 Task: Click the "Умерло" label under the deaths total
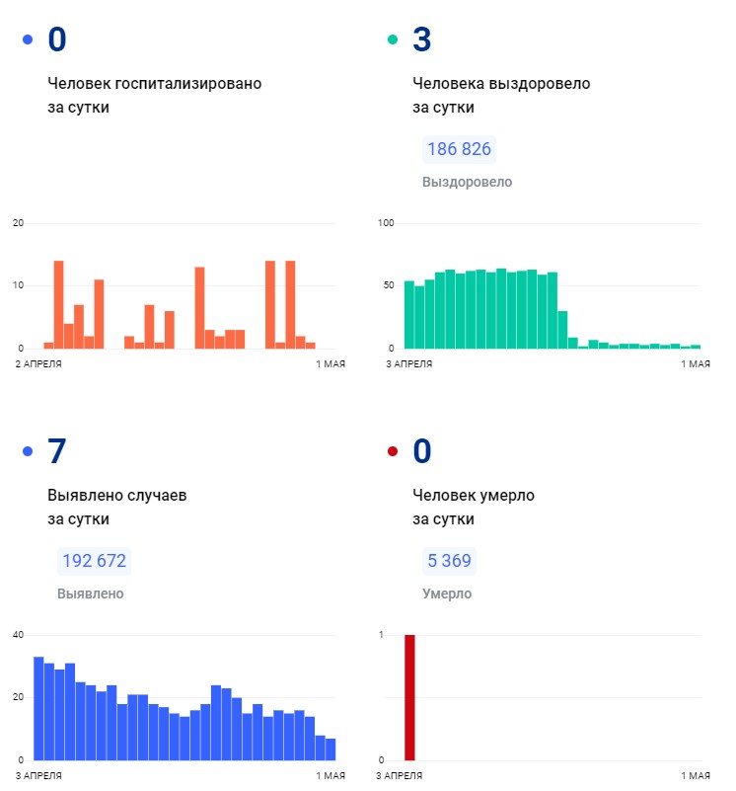[x=446, y=594]
